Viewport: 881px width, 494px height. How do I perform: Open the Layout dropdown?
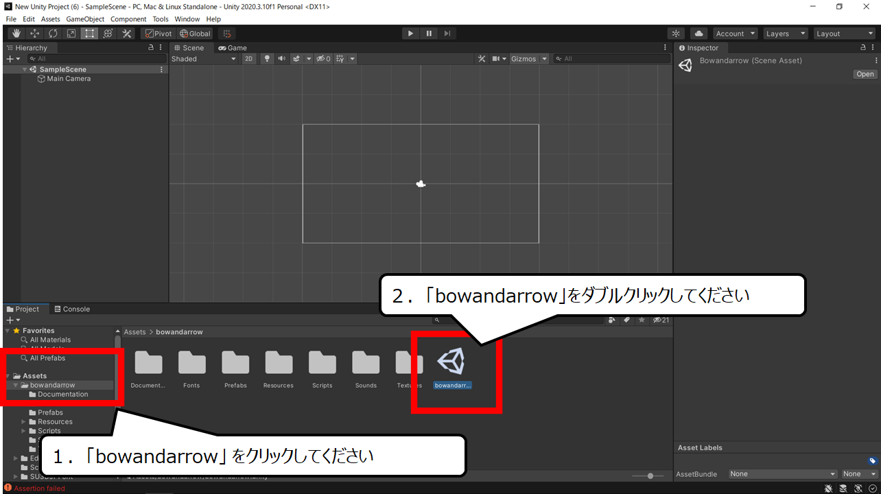coord(843,34)
